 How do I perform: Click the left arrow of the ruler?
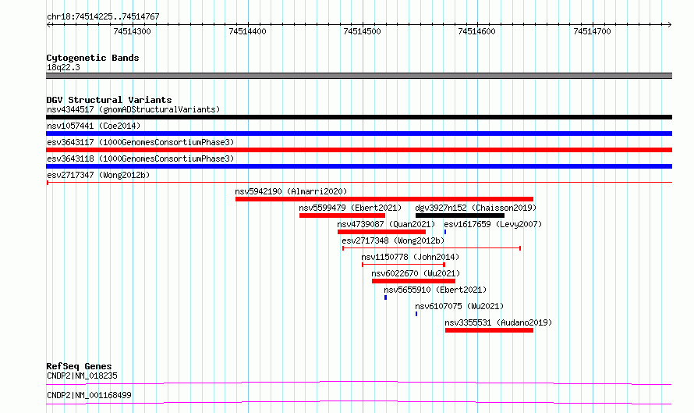(x=48, y=25)
